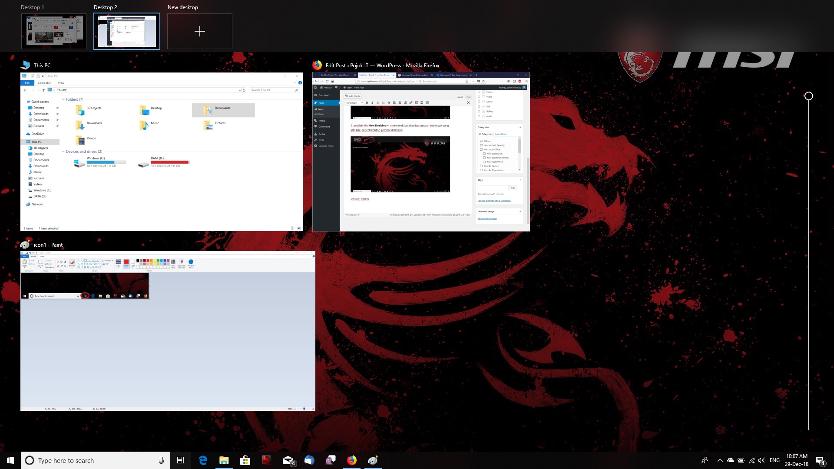834x469 pixels.
Task: Click the Brushes tool in Paint
Action: [72, 263]
